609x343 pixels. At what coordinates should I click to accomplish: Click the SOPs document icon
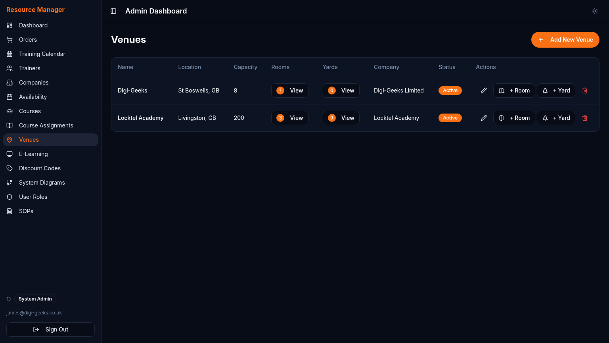(10, 211)
